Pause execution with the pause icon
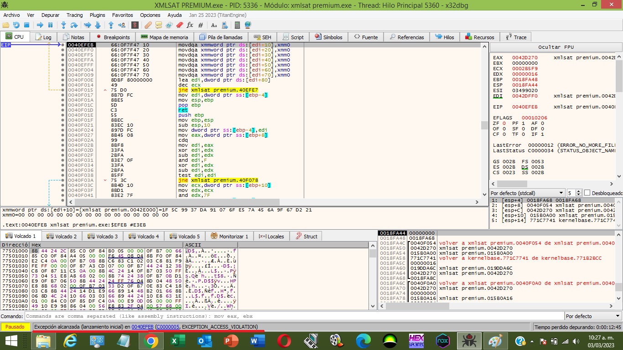The image size is (623, 350). click(50, 25)
